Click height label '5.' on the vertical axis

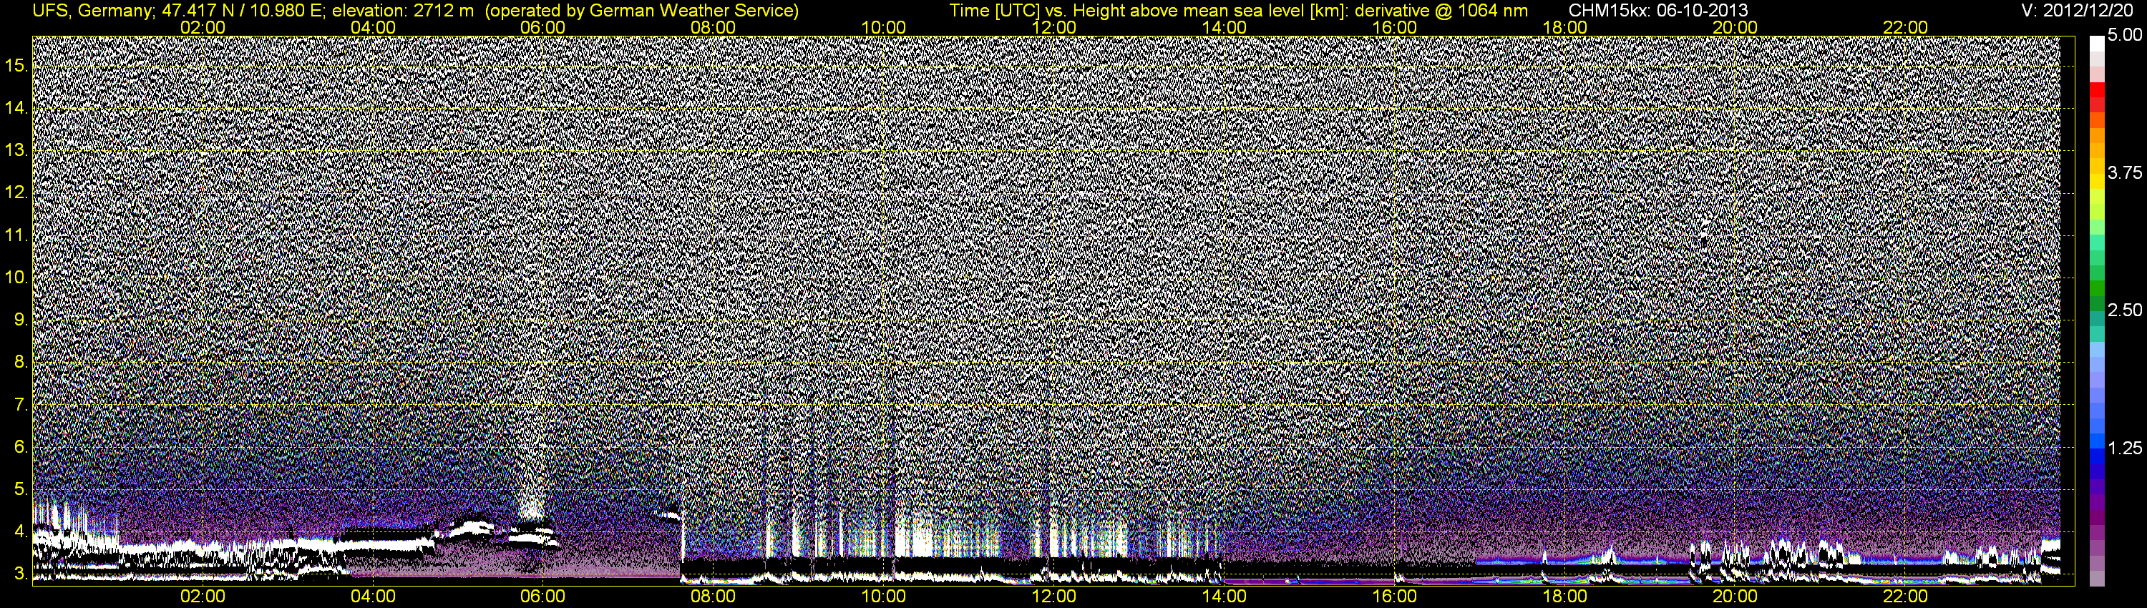[x=21, y=490]
